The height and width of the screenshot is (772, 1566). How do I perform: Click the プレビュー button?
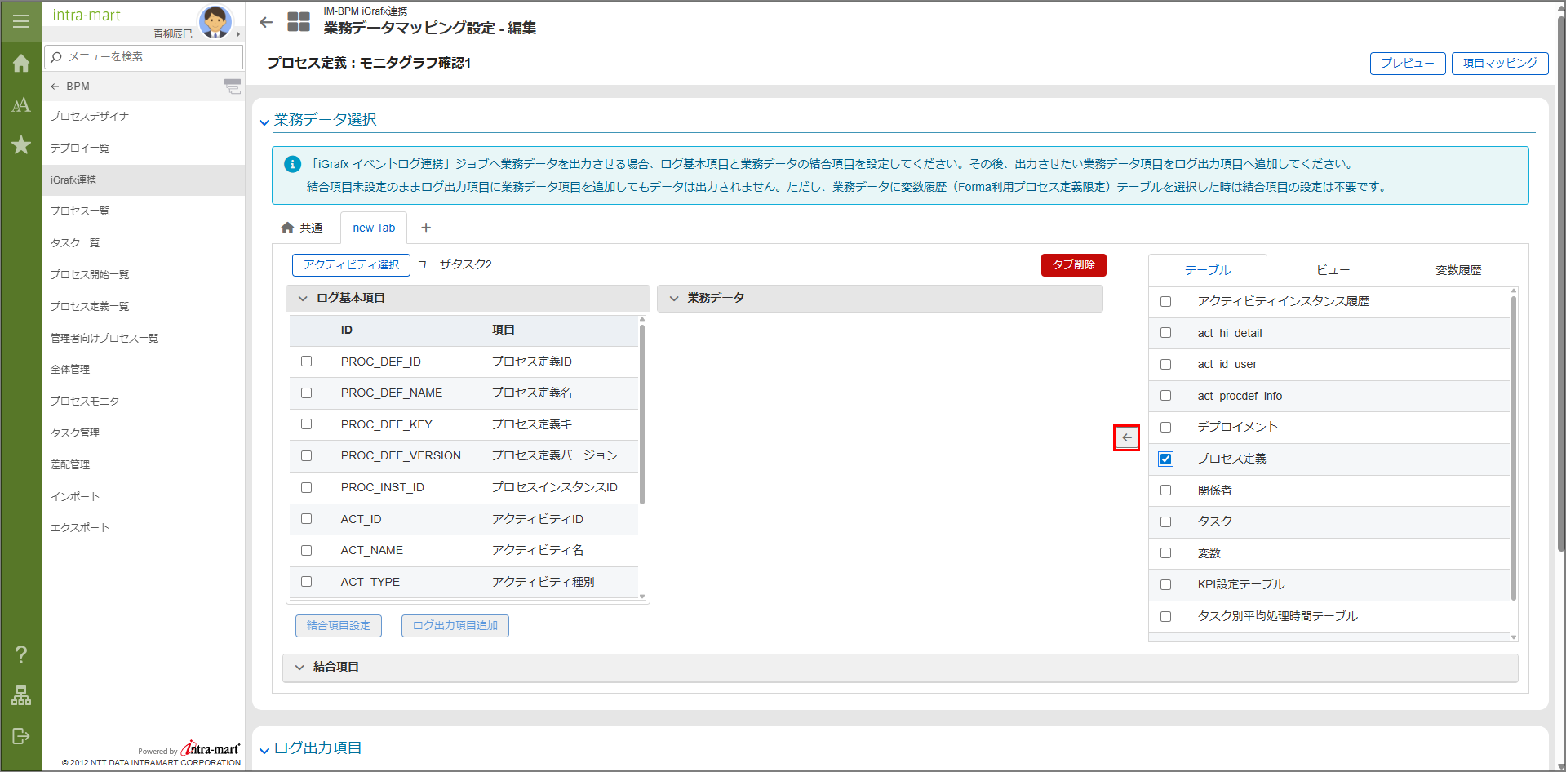[1407, 64]
